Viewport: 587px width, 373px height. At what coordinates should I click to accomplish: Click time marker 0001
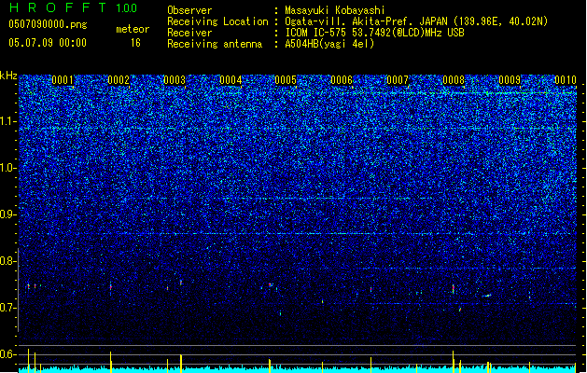click(x=63, y=80)
